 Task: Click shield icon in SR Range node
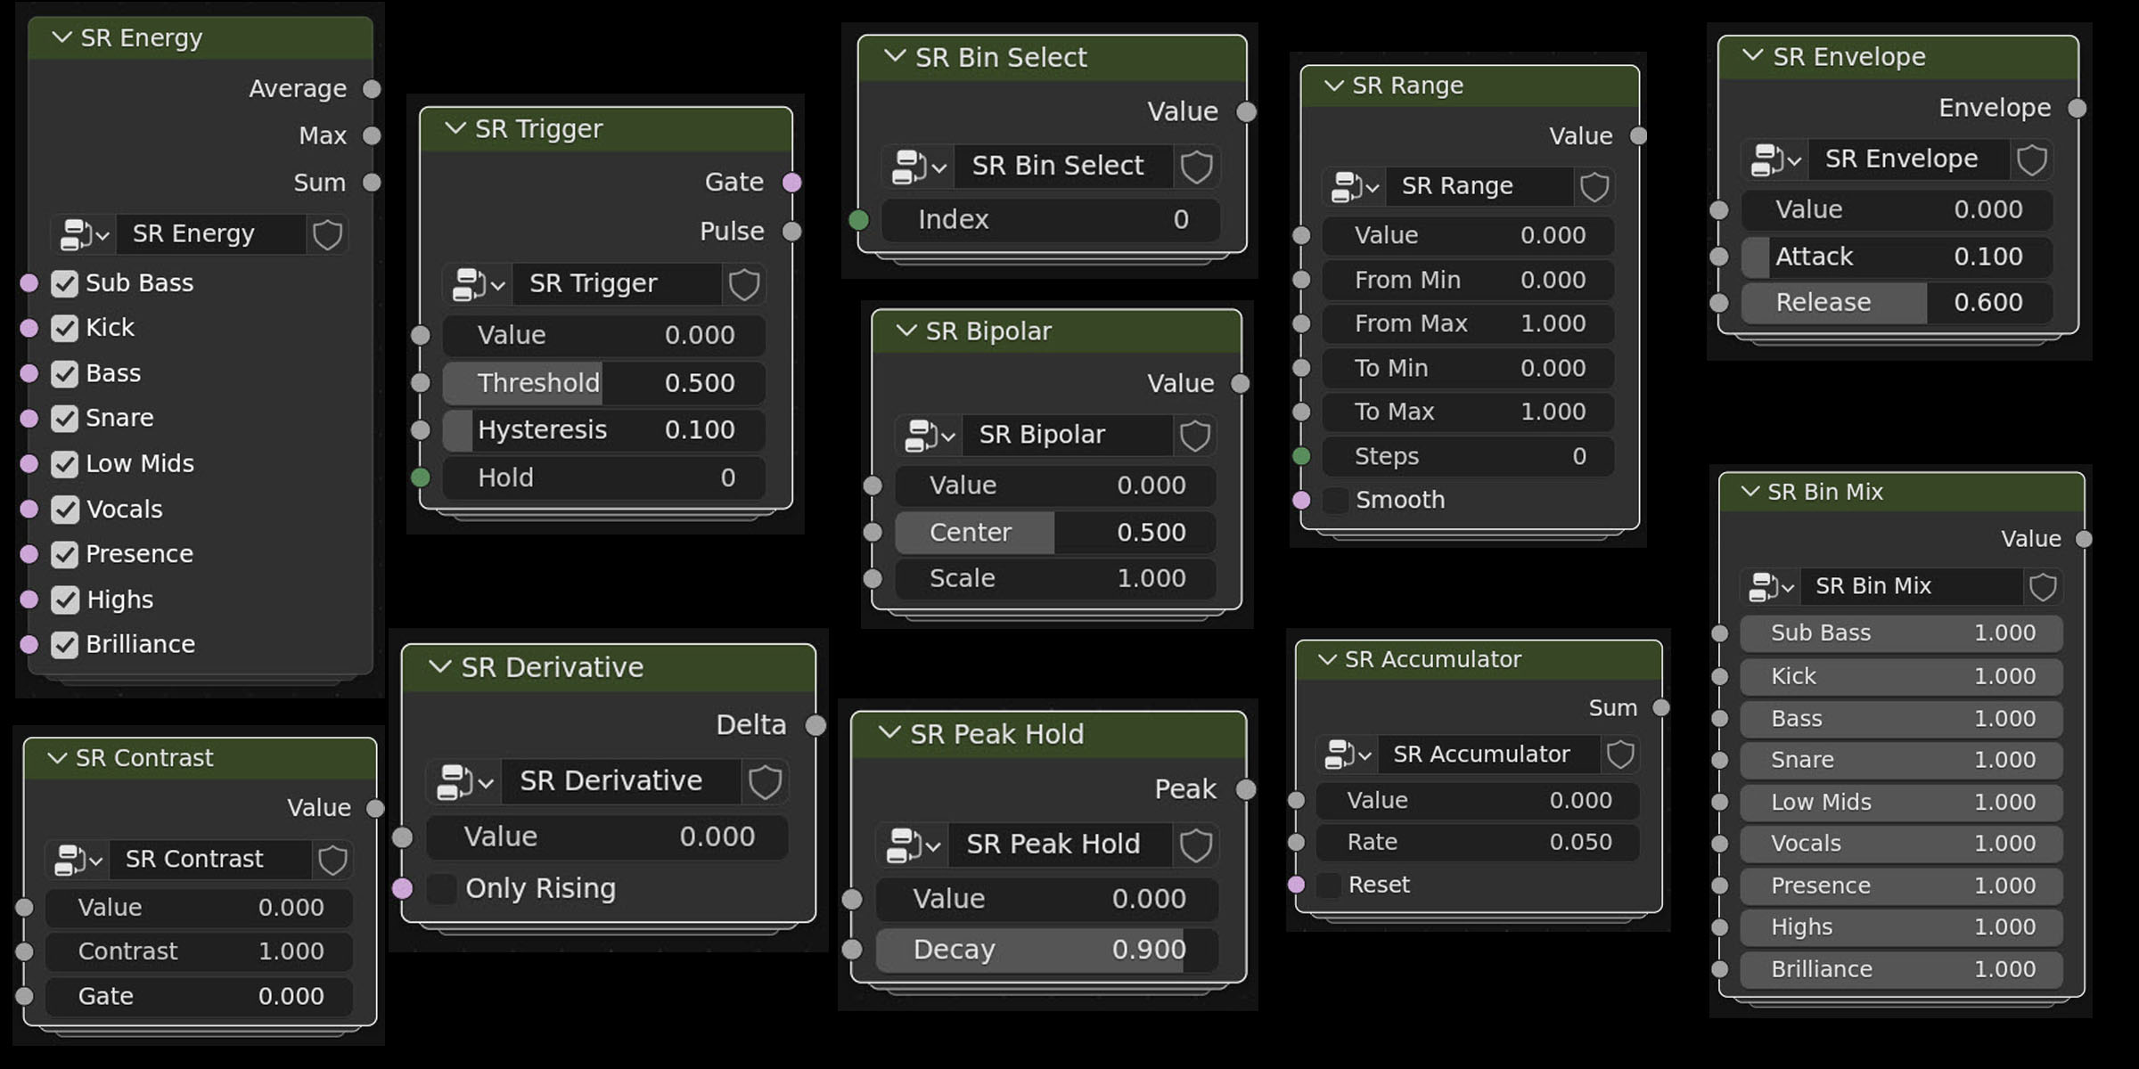click(x=1594, y=187)
